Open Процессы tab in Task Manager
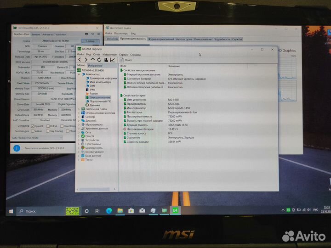This screenshot has height=248, width=331. tap(112, 39)
